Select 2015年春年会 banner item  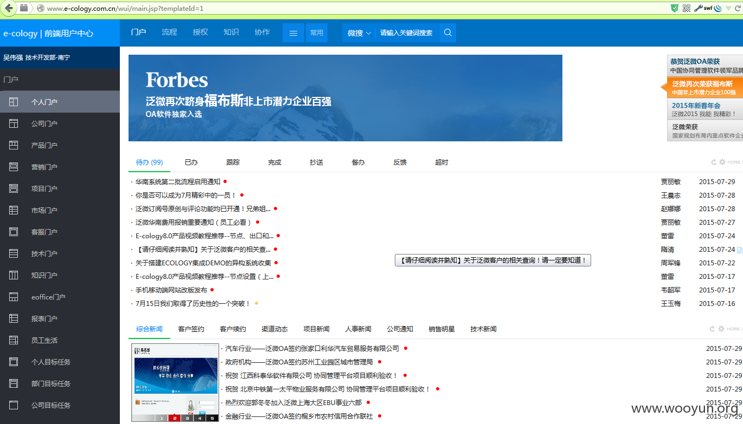pos(704,109)
